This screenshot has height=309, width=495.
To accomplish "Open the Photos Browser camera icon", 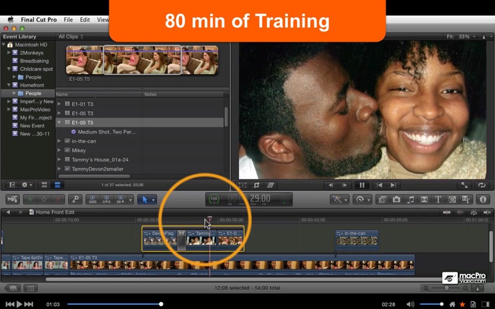I will click(396, 199).
